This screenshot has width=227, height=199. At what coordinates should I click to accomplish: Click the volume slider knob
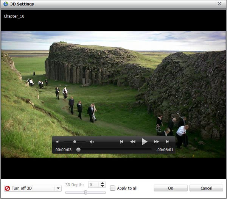coord(75,142)
